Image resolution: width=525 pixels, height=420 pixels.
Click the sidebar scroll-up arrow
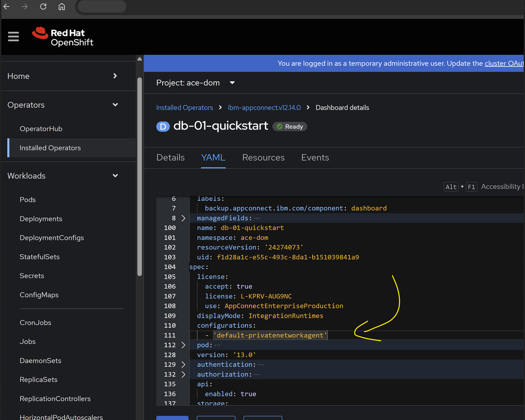[x=140, y=59]
